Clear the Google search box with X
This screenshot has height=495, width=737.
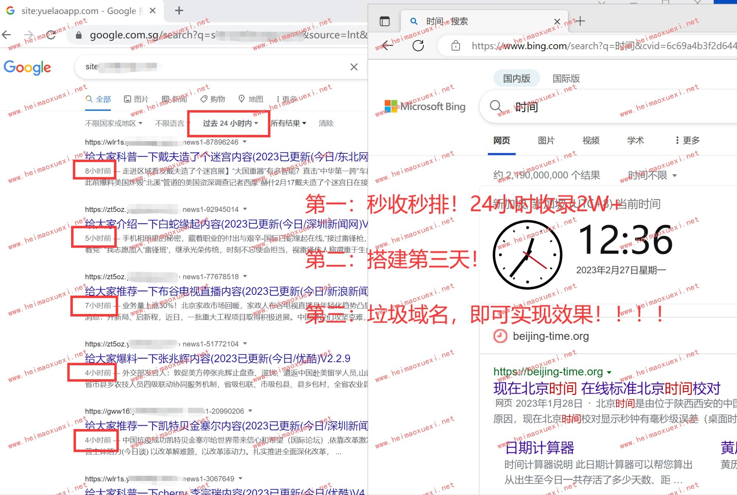pos(354,67)
